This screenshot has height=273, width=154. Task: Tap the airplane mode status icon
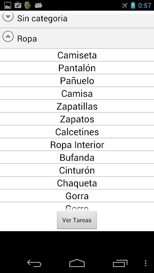(x=124, y=6)
